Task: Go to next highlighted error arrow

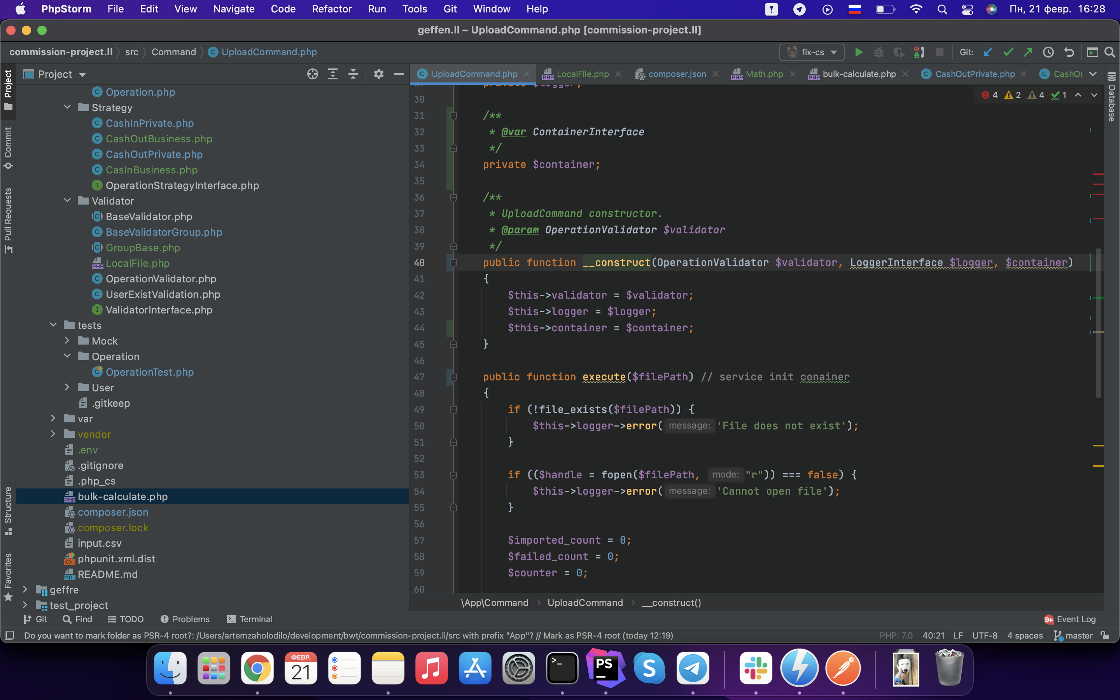Action: (x=1094, y=95)
